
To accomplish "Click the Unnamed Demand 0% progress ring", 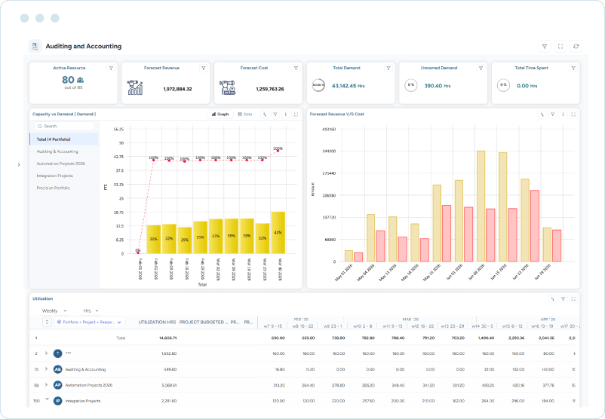I will coord(411,85).
